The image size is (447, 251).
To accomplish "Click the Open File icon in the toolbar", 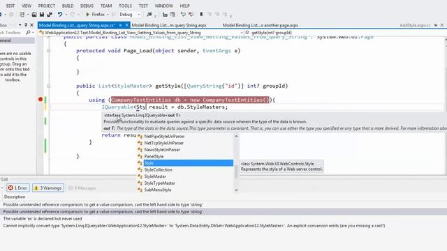I will tap(34, 14).
